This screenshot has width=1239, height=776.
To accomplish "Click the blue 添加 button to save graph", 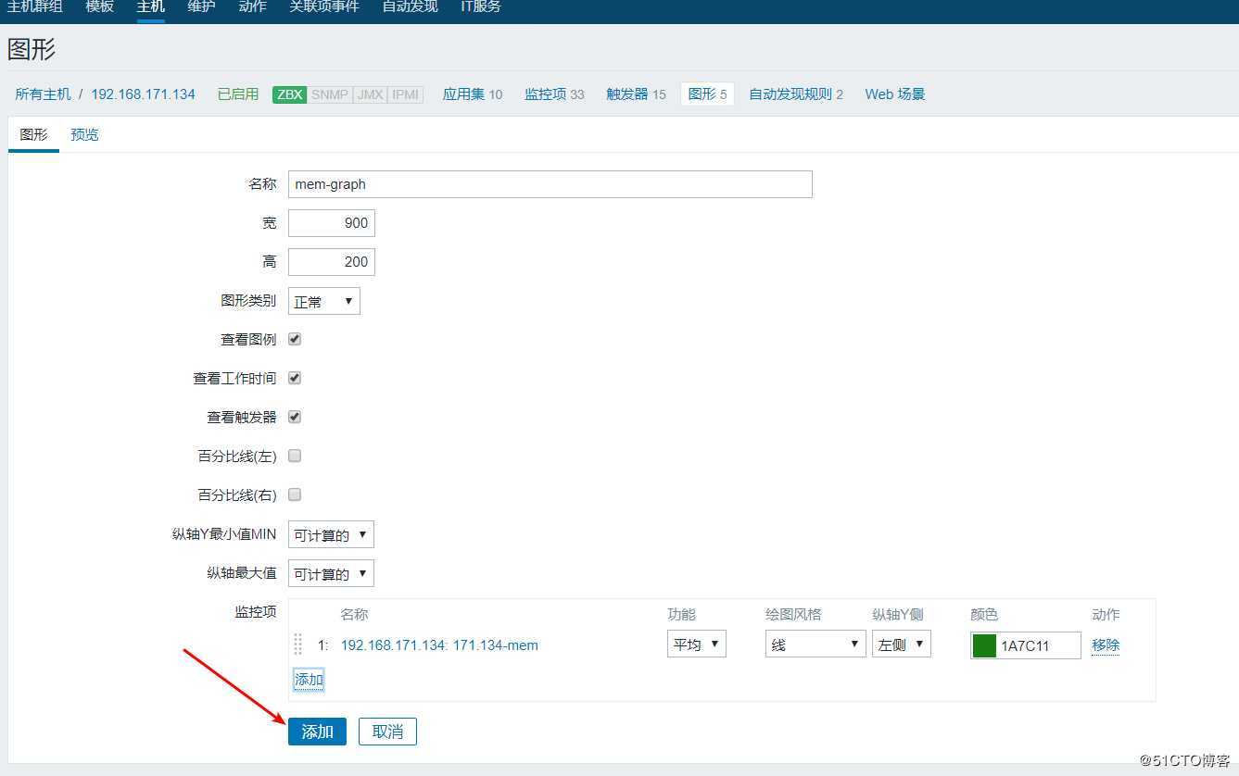I will [x=317, y=731].
